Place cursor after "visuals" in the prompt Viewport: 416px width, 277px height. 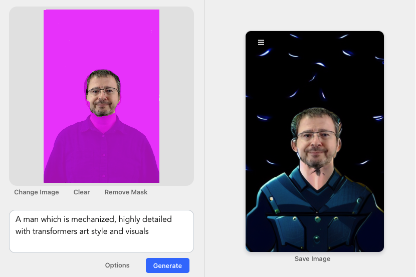tap(149, 231)
